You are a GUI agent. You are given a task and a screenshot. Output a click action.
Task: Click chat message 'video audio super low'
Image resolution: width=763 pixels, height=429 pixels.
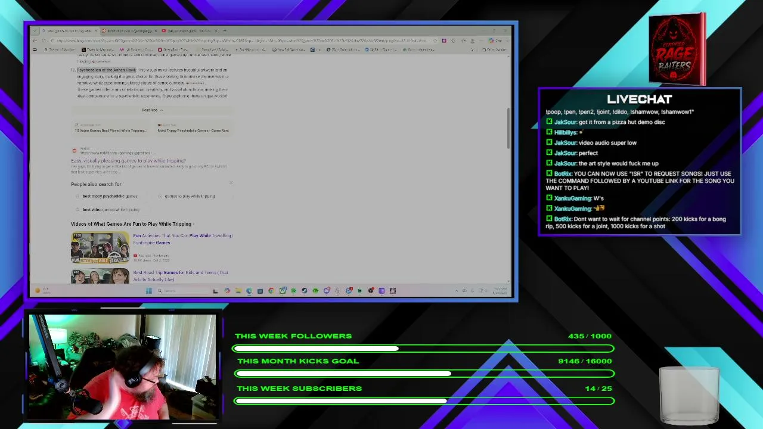pos(607,143)
